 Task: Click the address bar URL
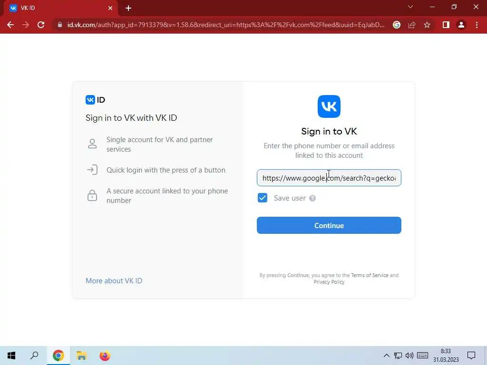point(226,25)
